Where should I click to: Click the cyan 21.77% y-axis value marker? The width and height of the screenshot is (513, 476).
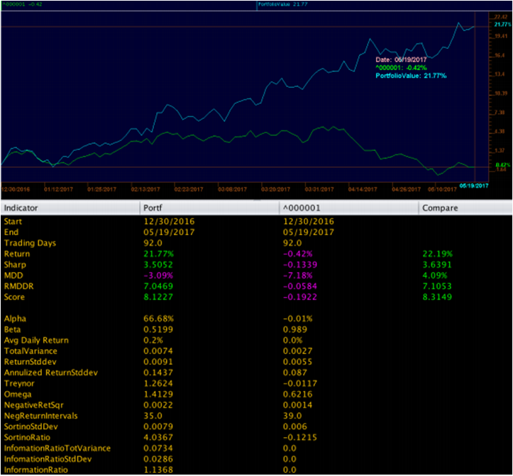click(502, 25)
